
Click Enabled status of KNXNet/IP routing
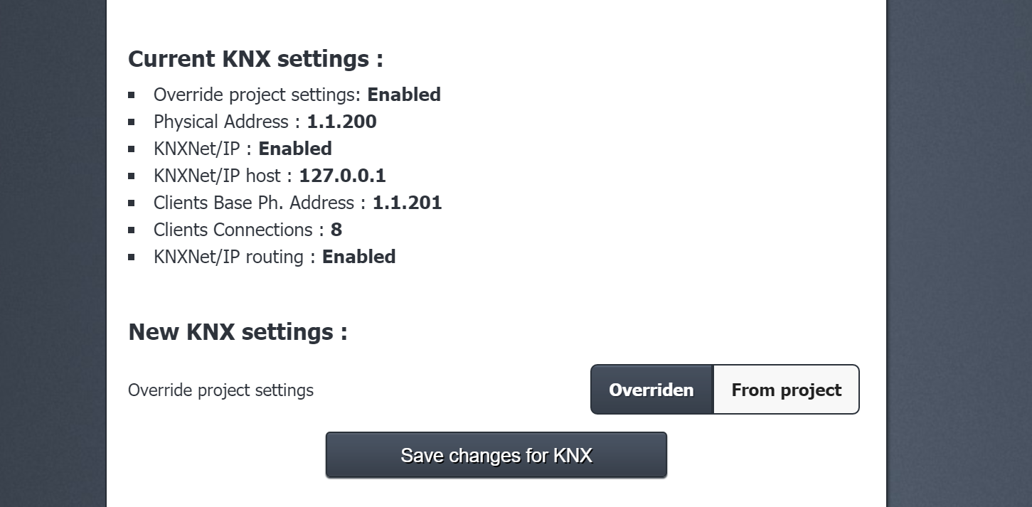point(358,257)
